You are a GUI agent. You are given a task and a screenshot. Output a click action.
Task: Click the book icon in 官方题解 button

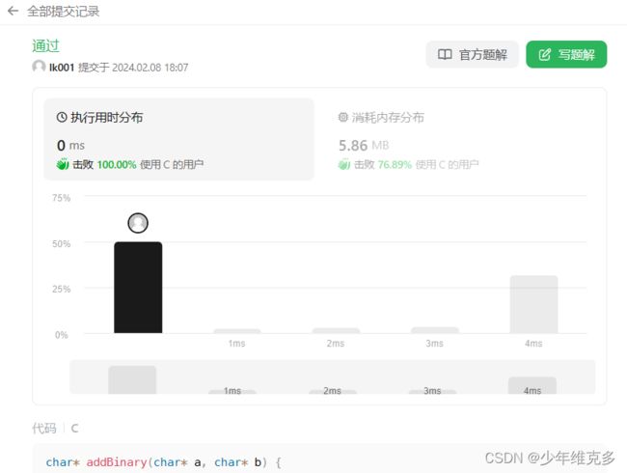(x=445, y=54)
